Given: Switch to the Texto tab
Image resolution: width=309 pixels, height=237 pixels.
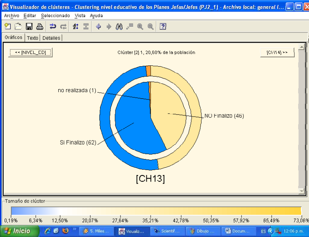Looking at the screenshot, I should [32, 38].
